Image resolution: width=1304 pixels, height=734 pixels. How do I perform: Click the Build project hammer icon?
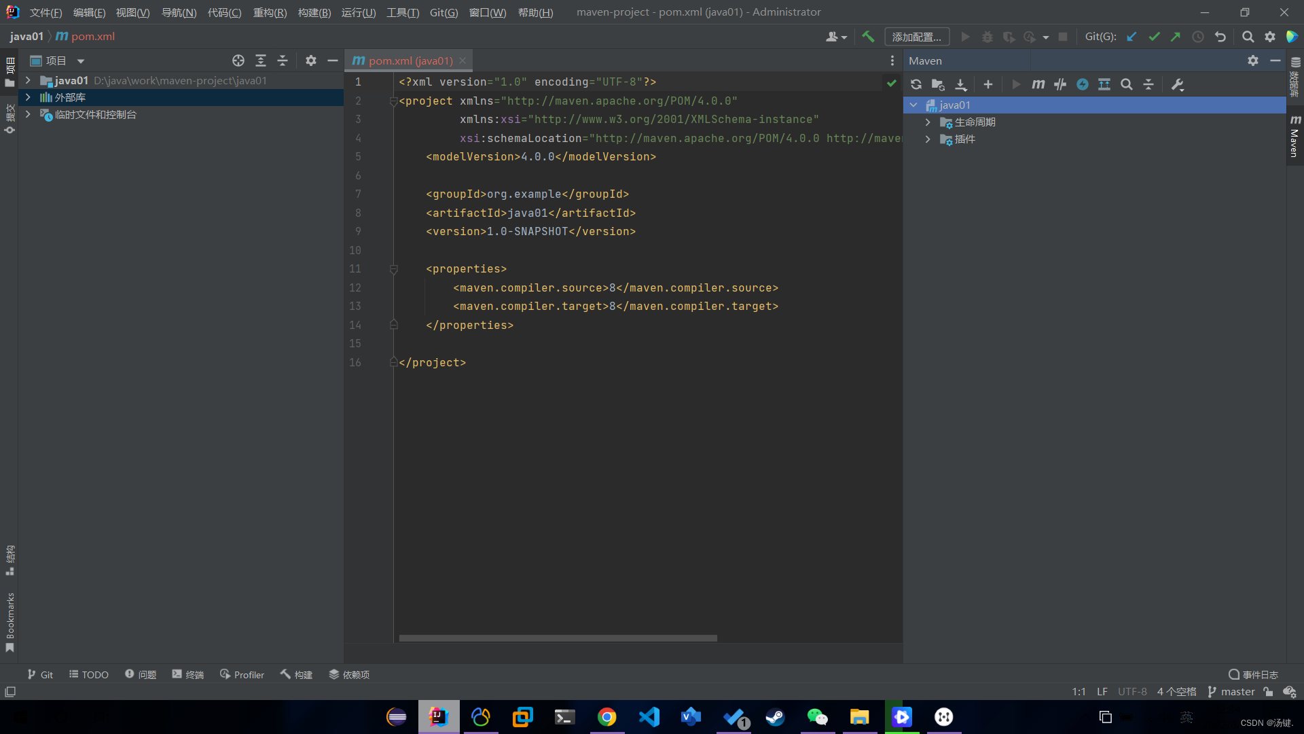868,37
